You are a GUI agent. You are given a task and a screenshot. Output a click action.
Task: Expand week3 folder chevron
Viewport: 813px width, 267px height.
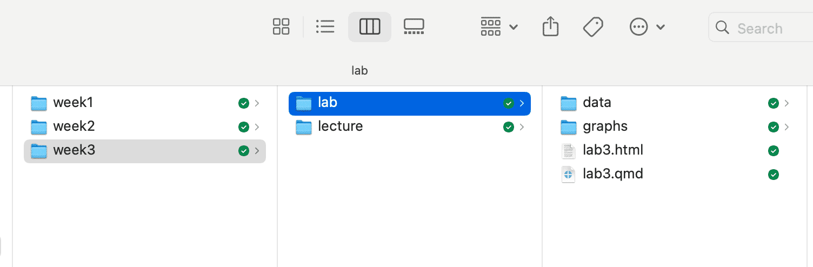click(257, 151)
